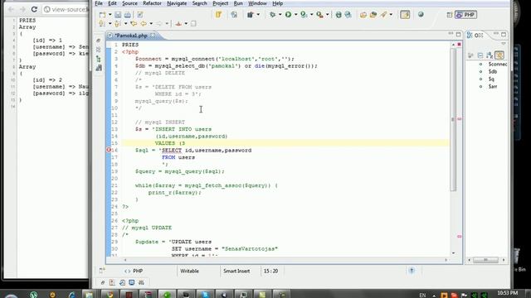Toggle the highlighted Outline filter button

point(499,55)
